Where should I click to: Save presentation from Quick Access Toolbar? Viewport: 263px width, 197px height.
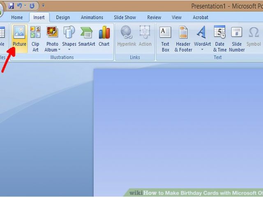11,6
